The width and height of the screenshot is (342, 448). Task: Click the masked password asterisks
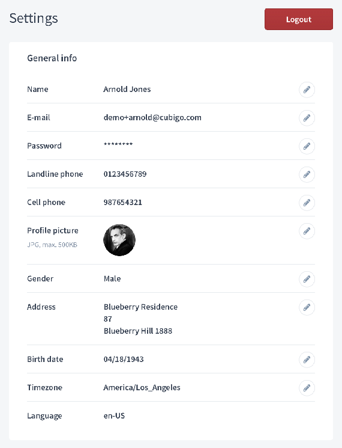pos(118,144)
